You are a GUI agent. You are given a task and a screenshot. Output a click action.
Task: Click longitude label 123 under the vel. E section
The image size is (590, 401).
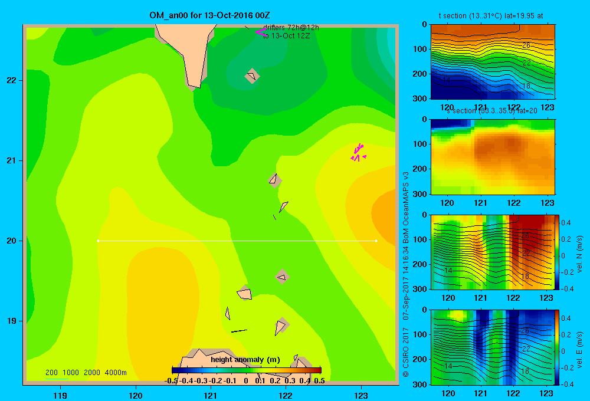(546, 393)
